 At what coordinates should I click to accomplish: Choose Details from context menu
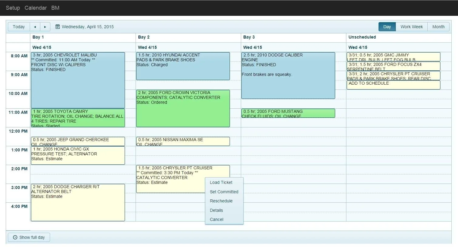pos(224,210)
